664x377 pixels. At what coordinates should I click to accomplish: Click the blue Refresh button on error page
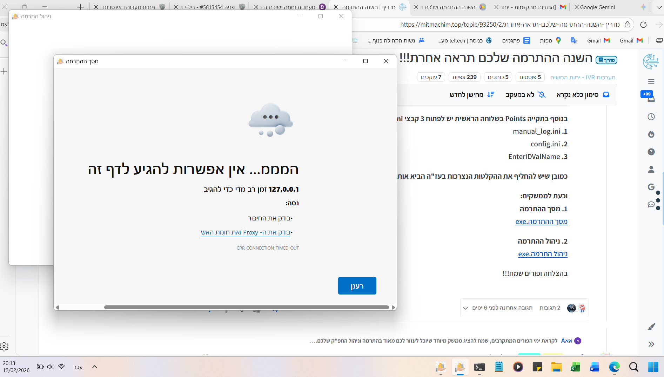pyautogui.click(x=357, y=286)
